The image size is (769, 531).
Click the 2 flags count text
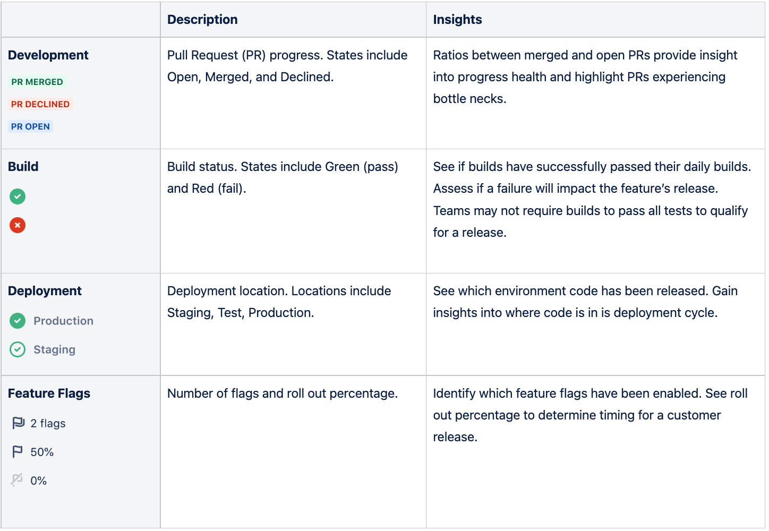coord(48,423)
